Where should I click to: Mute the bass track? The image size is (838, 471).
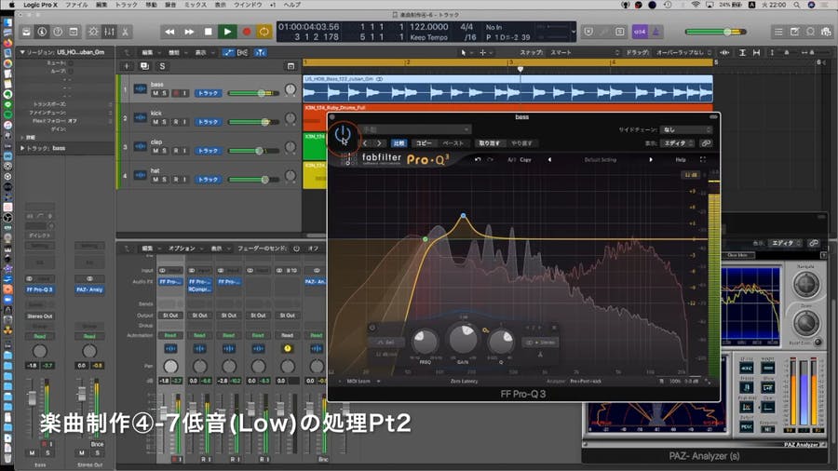tap(156, 93)
